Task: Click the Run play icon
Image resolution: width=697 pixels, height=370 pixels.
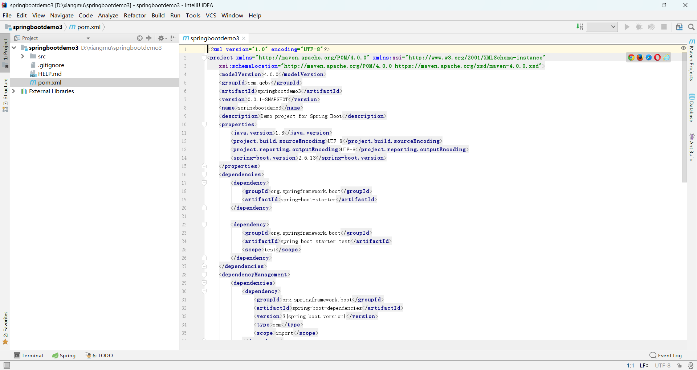Action: tap(627, 27)
